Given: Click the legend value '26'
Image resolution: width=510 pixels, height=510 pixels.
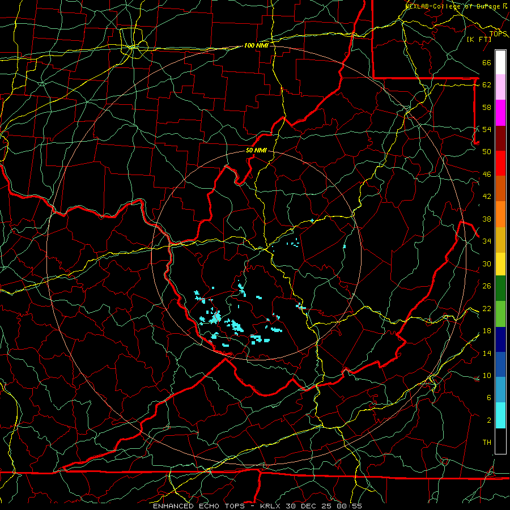Looking at the screenshot, I should click(487, 286).
